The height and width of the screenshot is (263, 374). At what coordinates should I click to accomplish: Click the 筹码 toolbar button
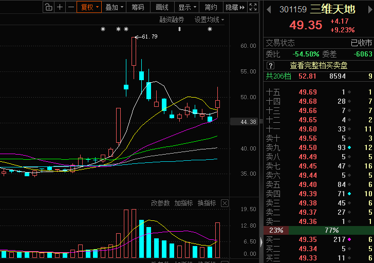coord(138,7)
